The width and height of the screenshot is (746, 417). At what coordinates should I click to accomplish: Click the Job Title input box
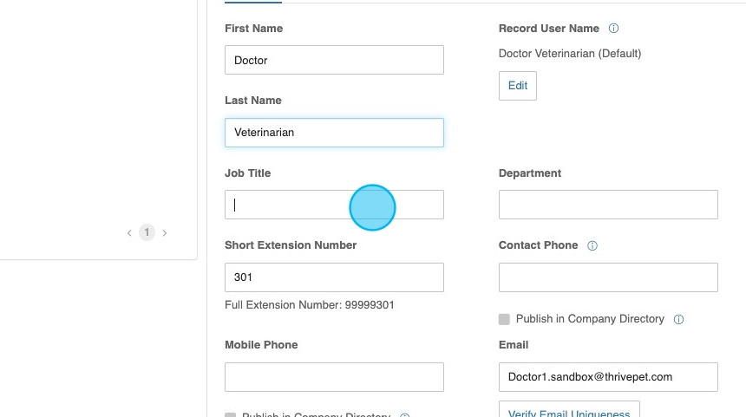click(x=334, y=205)
